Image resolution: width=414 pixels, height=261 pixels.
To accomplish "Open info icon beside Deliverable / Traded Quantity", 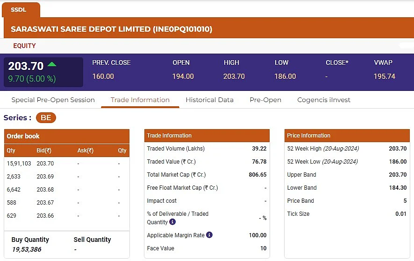I will point(172,222).
